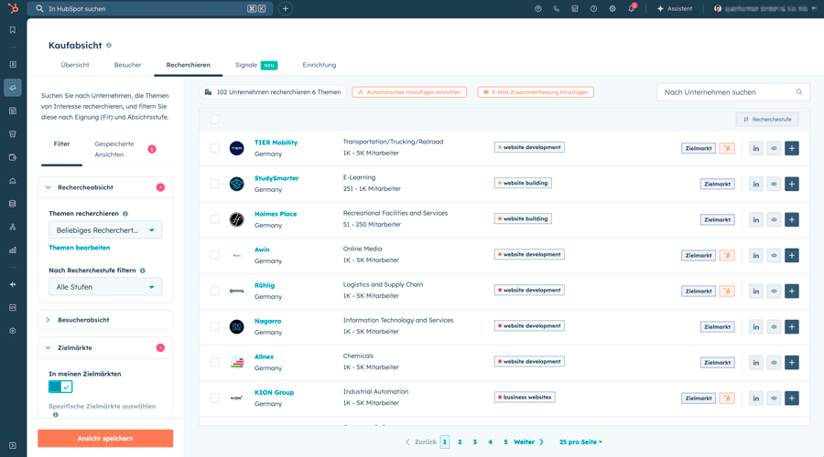Click the 'Ansicht speichern' button
This screenshot has height=457, width=824.
[105, 439]
